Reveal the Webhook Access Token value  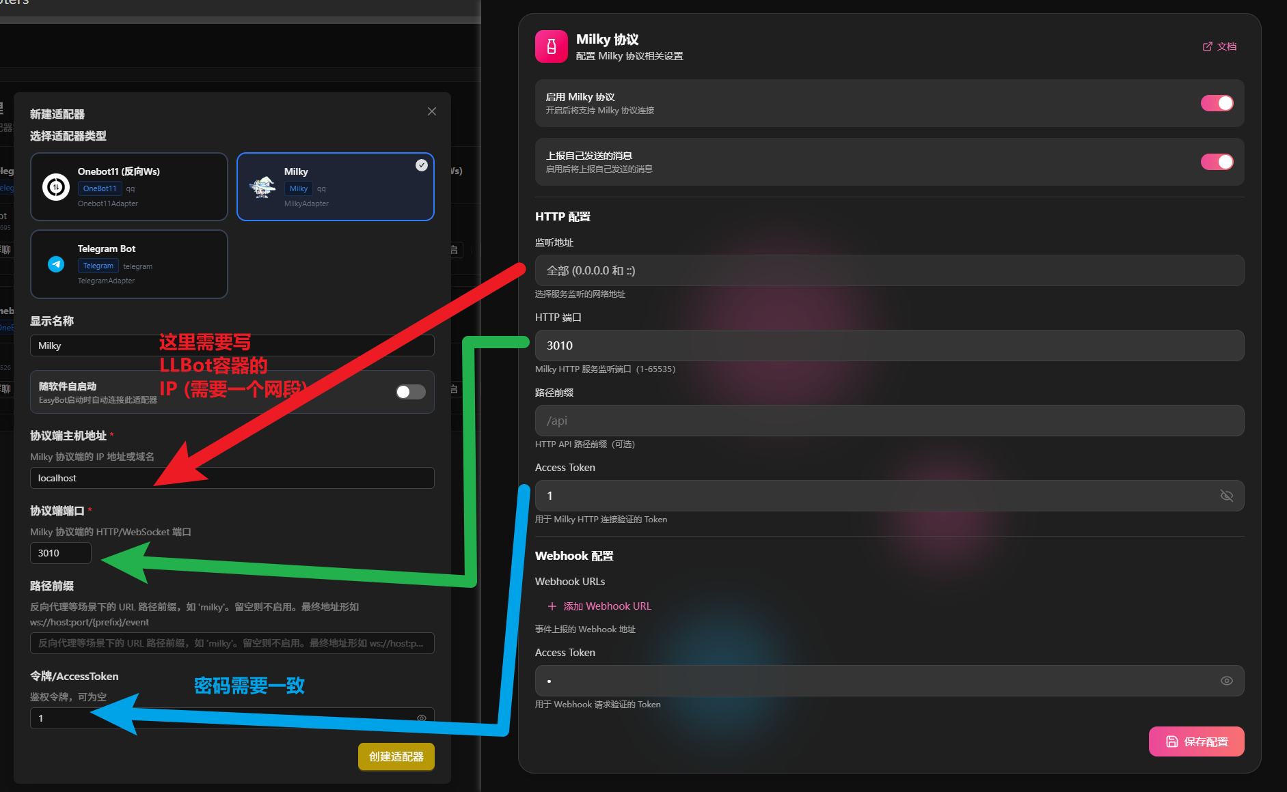(x=1227, y=681)
